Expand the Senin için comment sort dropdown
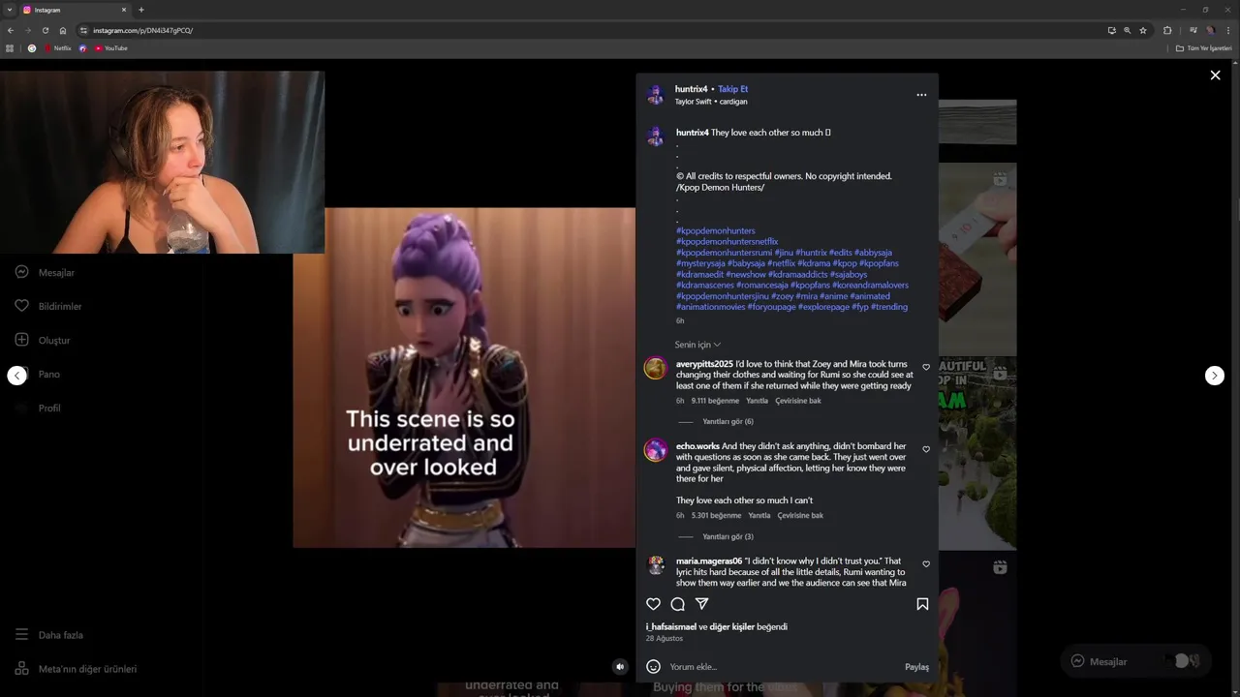The image size is (1240, 697). pyautogui.click(x=697, y=345)
